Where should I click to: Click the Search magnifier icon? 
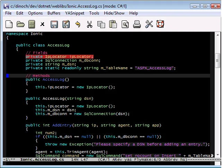pos(125,24)
